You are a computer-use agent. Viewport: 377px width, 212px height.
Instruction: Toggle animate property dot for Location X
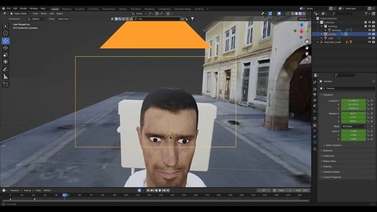(372, 101)
